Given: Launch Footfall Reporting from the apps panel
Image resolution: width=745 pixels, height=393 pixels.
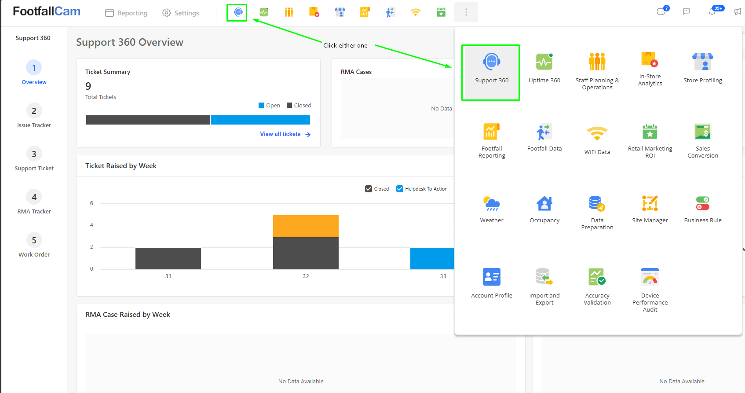Looking at the screenshot, I should coord(492,141).
